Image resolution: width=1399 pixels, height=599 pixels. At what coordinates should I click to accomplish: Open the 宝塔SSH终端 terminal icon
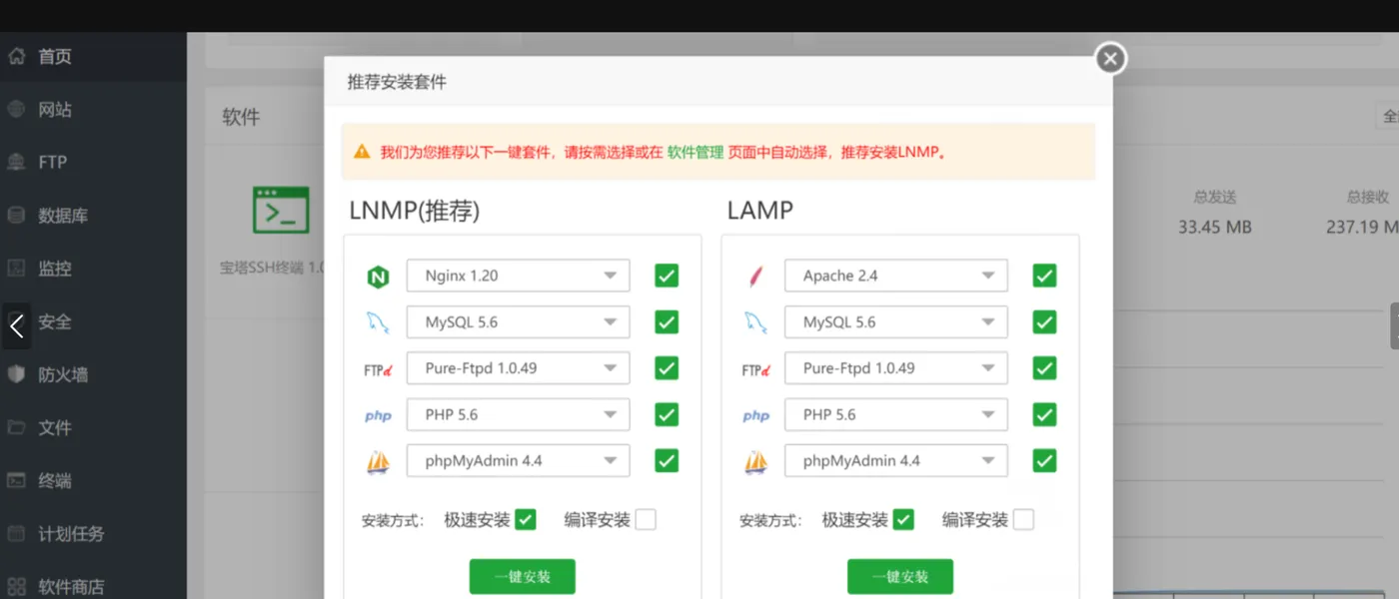pyautogui.click(x=281, y=210)
